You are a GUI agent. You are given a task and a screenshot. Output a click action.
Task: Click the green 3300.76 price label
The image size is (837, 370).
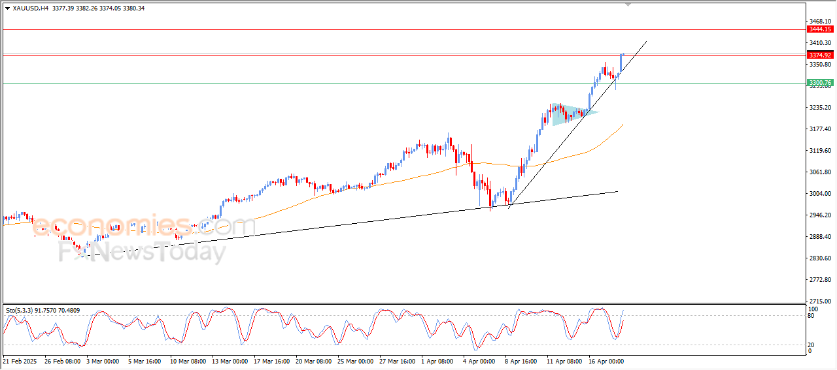coord(819,83)
